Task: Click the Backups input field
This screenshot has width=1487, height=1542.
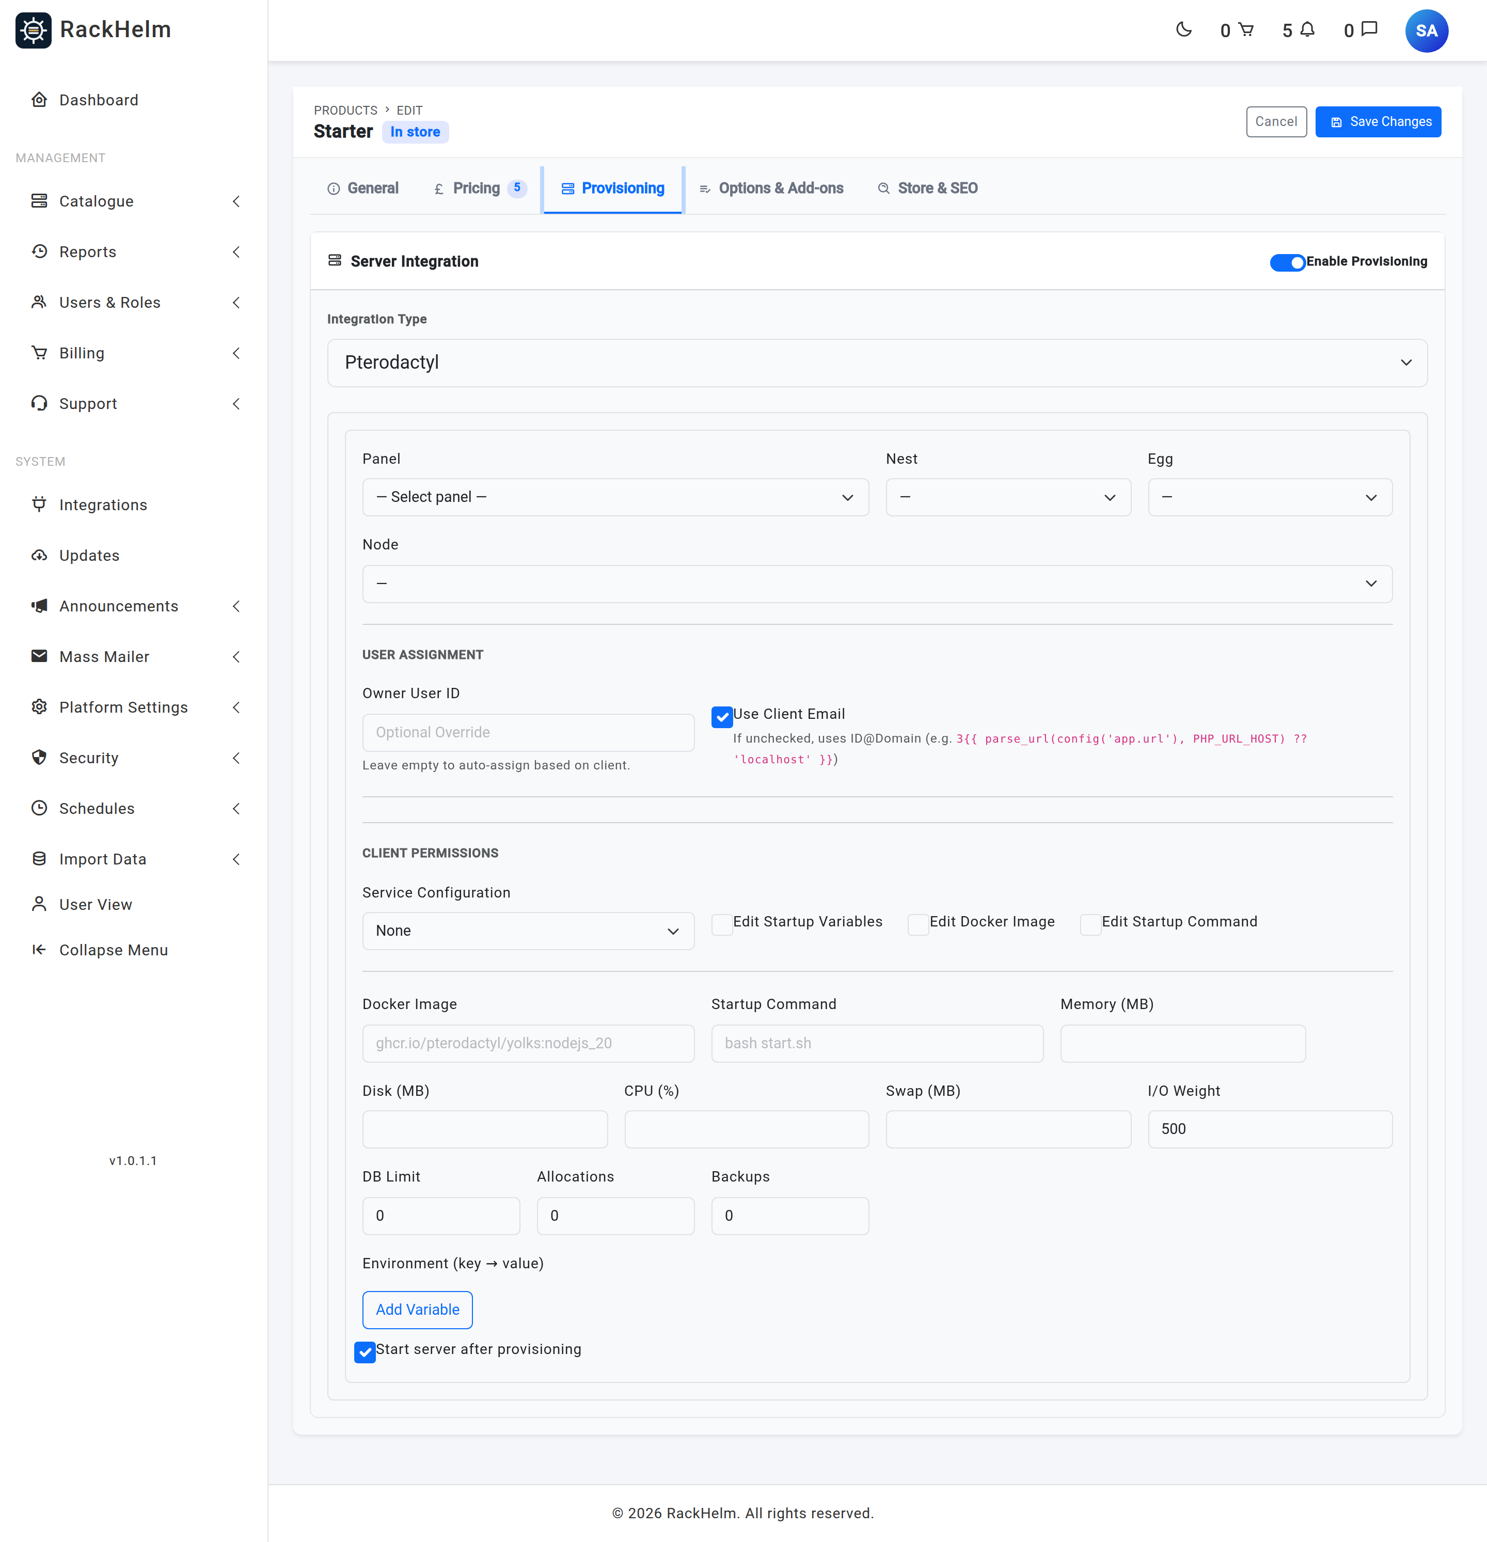Action: tap(789, 1216)
